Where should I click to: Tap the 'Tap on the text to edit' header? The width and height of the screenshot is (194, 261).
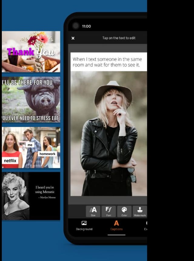coord(119,38)
